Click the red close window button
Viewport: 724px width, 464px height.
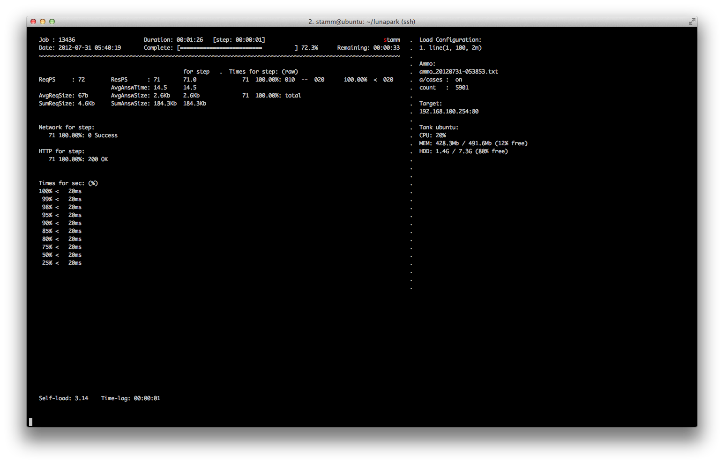33,22
